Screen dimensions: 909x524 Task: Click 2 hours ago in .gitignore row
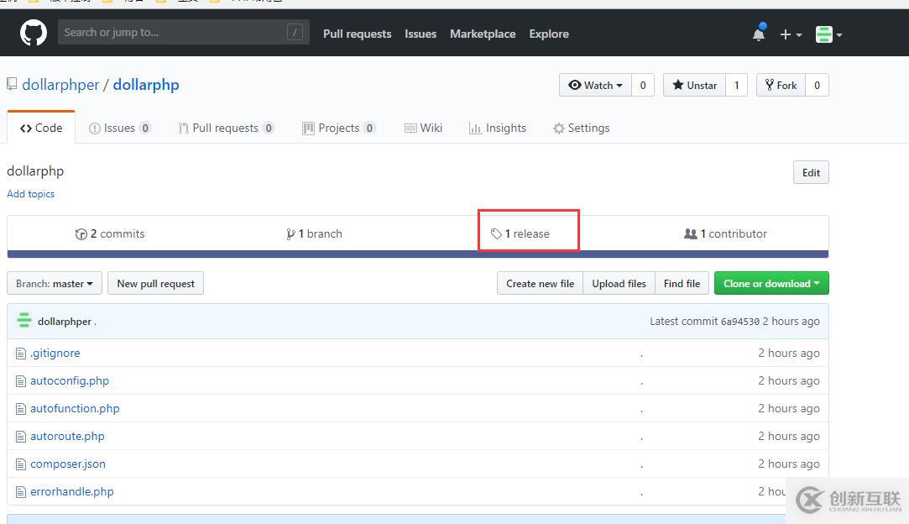point(789,353)
